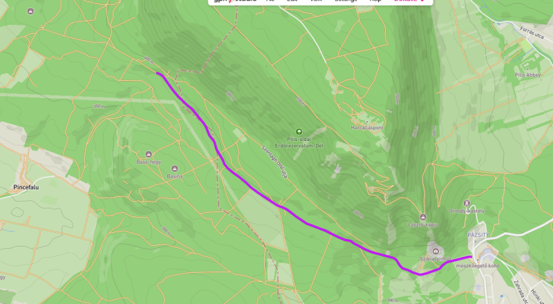The image size is (553, 304).
Task: Click the Sziklaszínház text label
Action: (435, 258)
